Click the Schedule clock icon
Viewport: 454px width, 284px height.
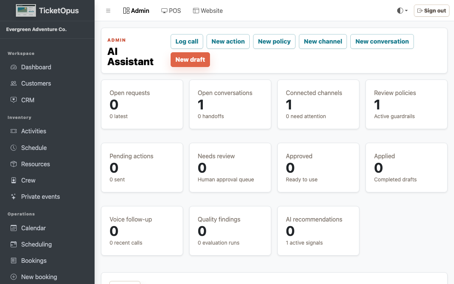click(14, 148)
